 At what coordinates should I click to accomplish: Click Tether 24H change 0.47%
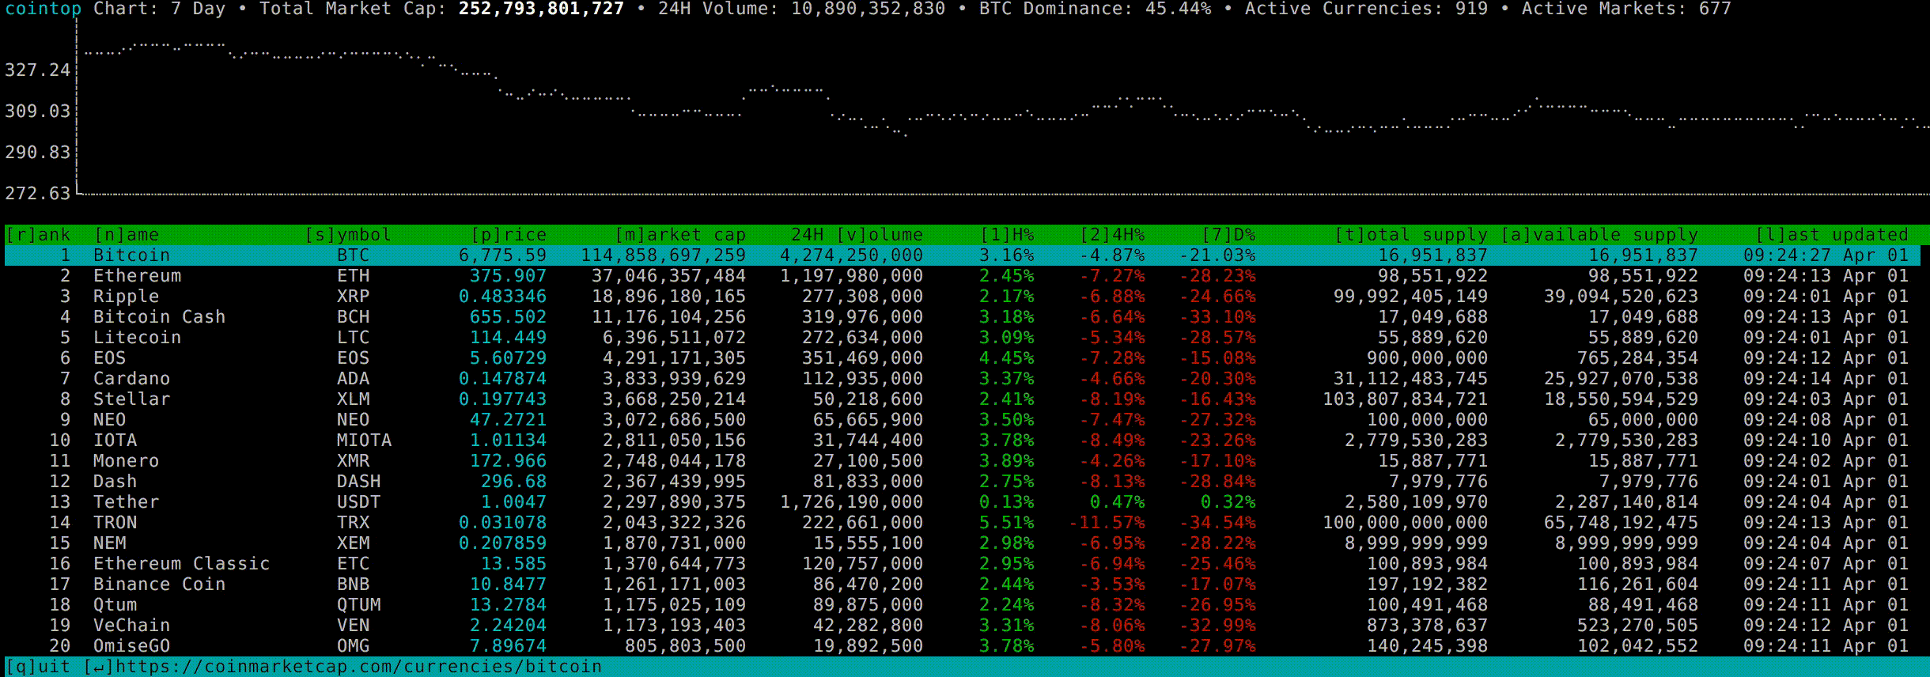tap(1118, 502)
